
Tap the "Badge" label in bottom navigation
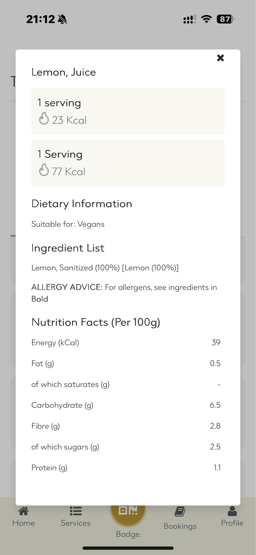[128, 534]
